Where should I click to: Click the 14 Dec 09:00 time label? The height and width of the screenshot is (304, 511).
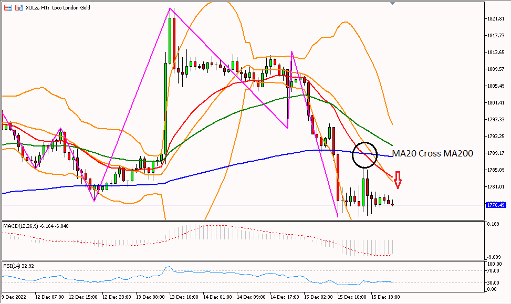(251, 297)
